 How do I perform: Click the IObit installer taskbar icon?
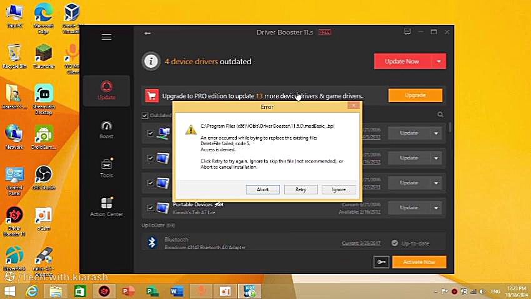(250, 292)
